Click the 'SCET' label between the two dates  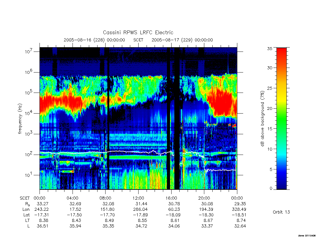[x=138, y=40]
